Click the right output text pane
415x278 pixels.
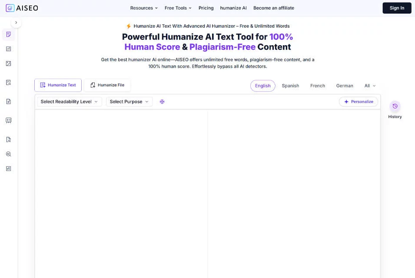tap(294, 194)
